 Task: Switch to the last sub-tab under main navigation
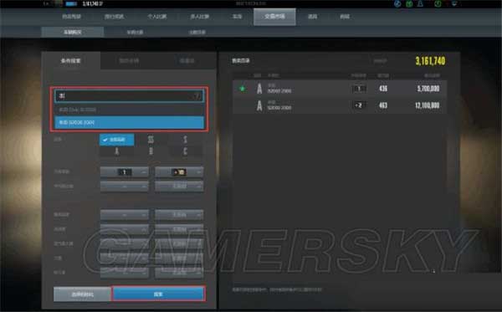click(197, 32)
